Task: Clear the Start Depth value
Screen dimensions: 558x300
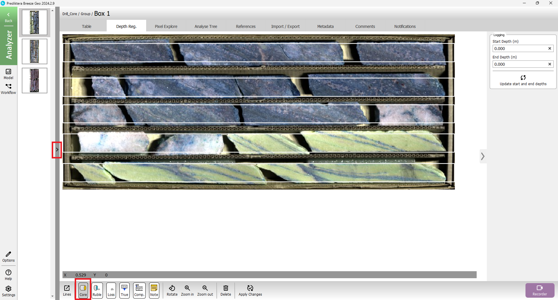Action: click(x=550, y=48)
